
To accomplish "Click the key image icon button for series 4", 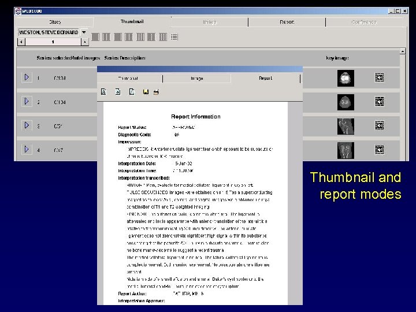I will 380,150.
